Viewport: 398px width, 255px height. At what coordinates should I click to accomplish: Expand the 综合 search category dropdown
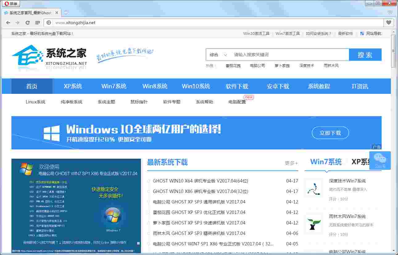point(218,55)
